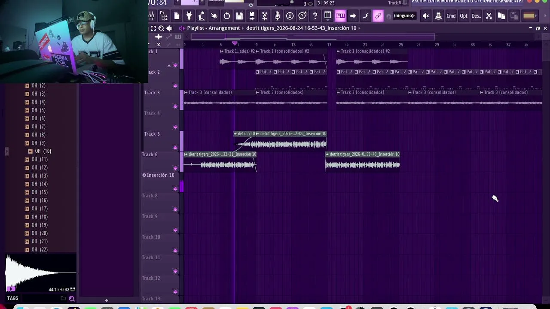
Task: Click the muted speaker icon in toolbar
Action: [426, 16]
